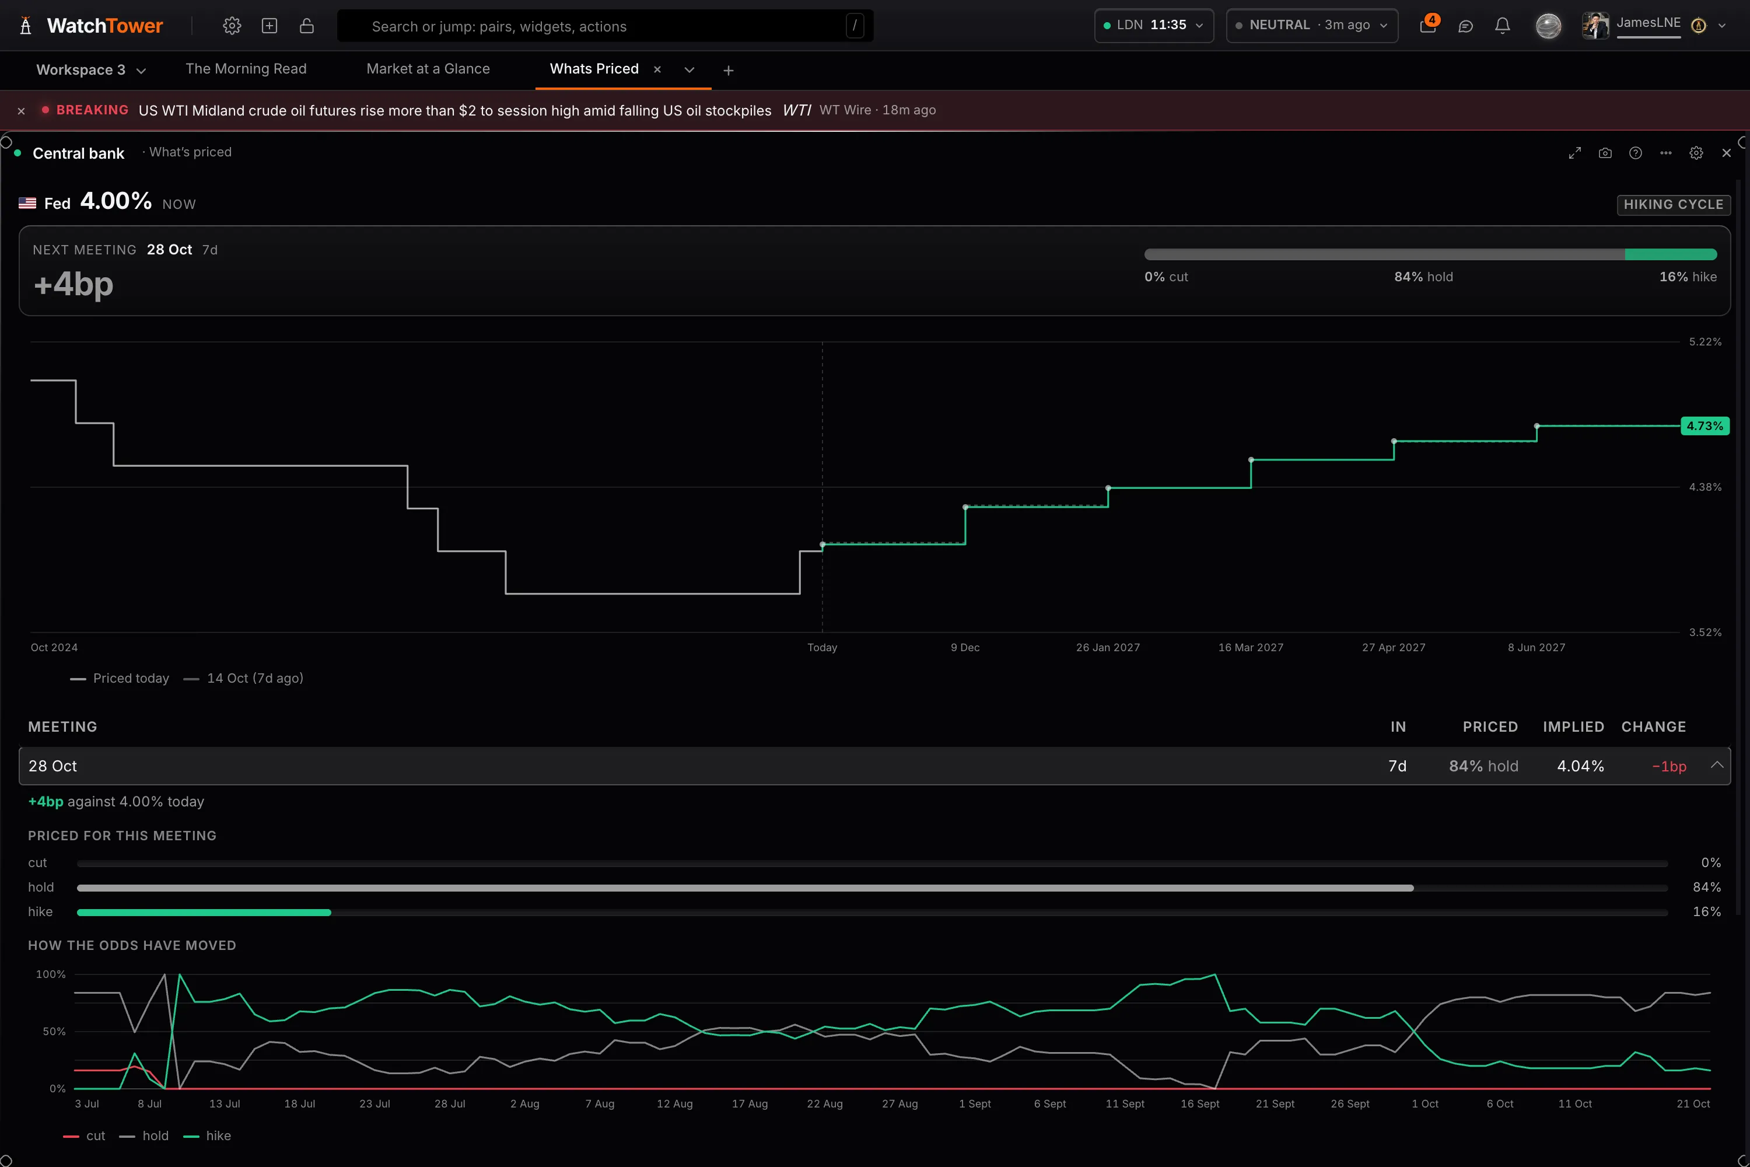Click the WatchTower logo

[91, 26]
